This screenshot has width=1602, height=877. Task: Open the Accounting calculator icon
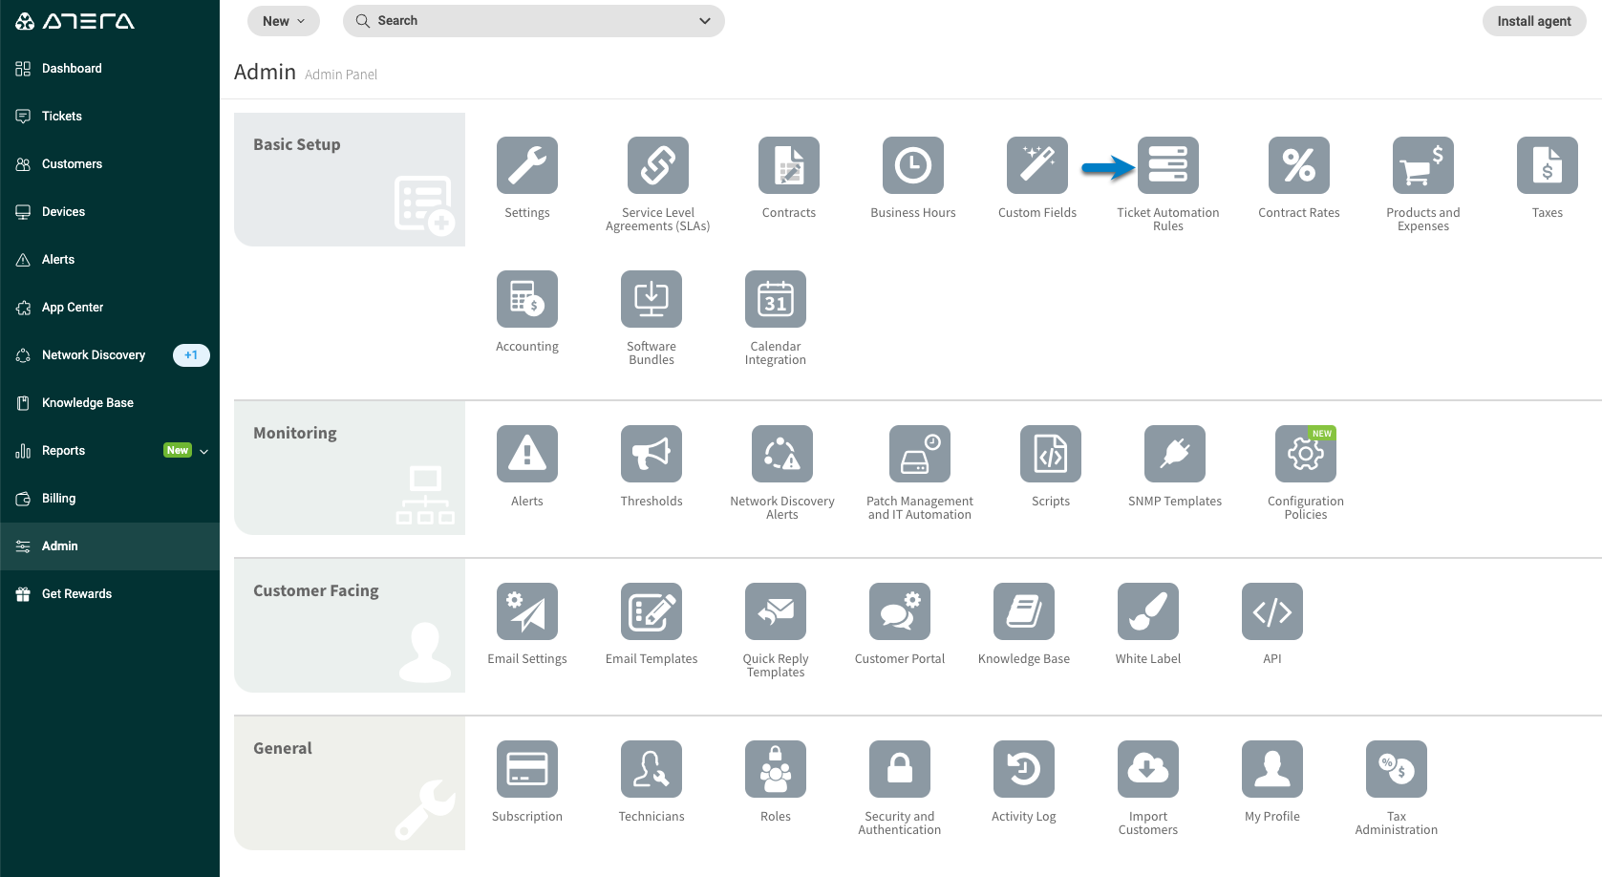[x=527, y=299]
